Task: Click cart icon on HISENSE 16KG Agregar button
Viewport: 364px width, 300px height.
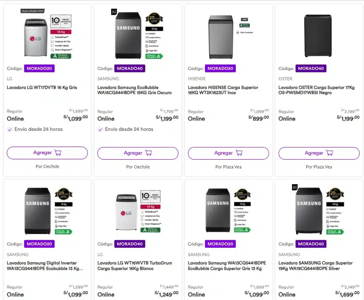Action: click(239, 153)
